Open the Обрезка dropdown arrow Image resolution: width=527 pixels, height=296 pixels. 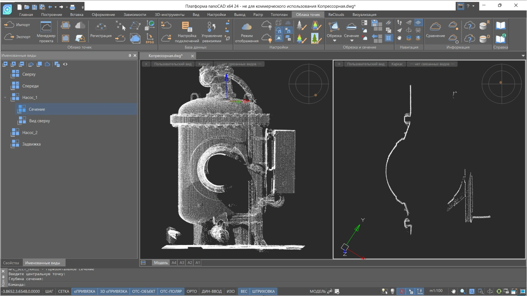click(x=334, y=41)
